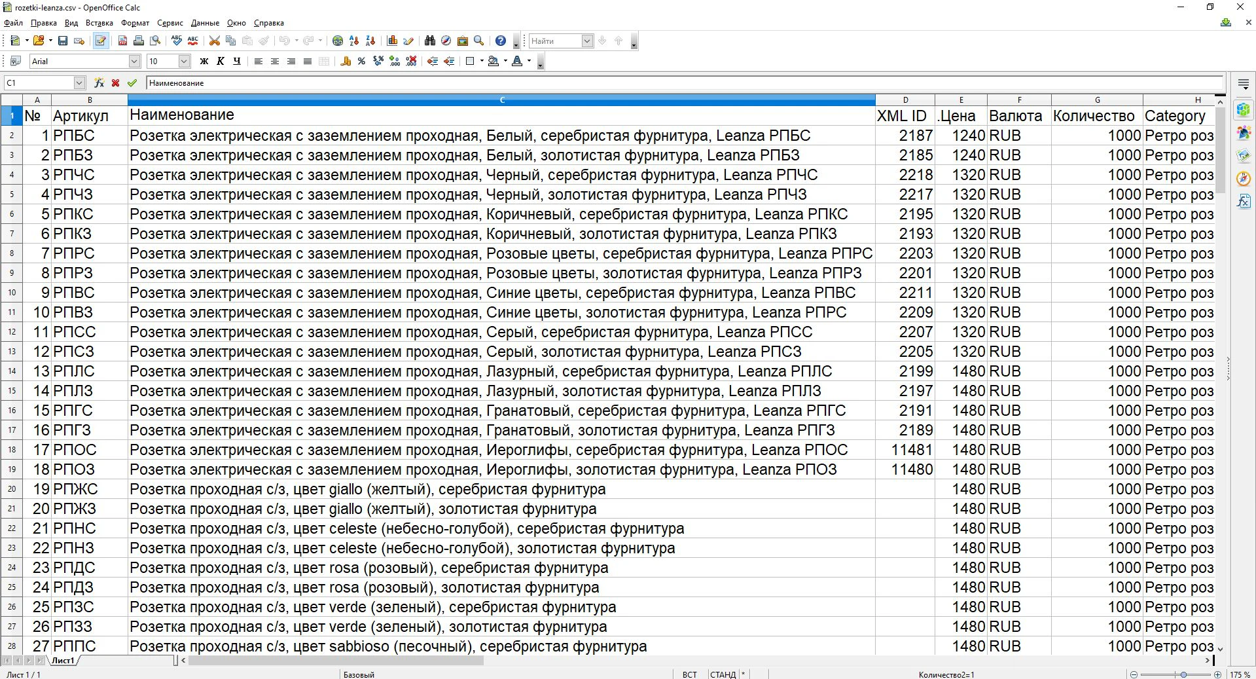This screenshot has width=1256, height=679.
Task: Open font color dropdown arrow
Action: coord(529,61)
